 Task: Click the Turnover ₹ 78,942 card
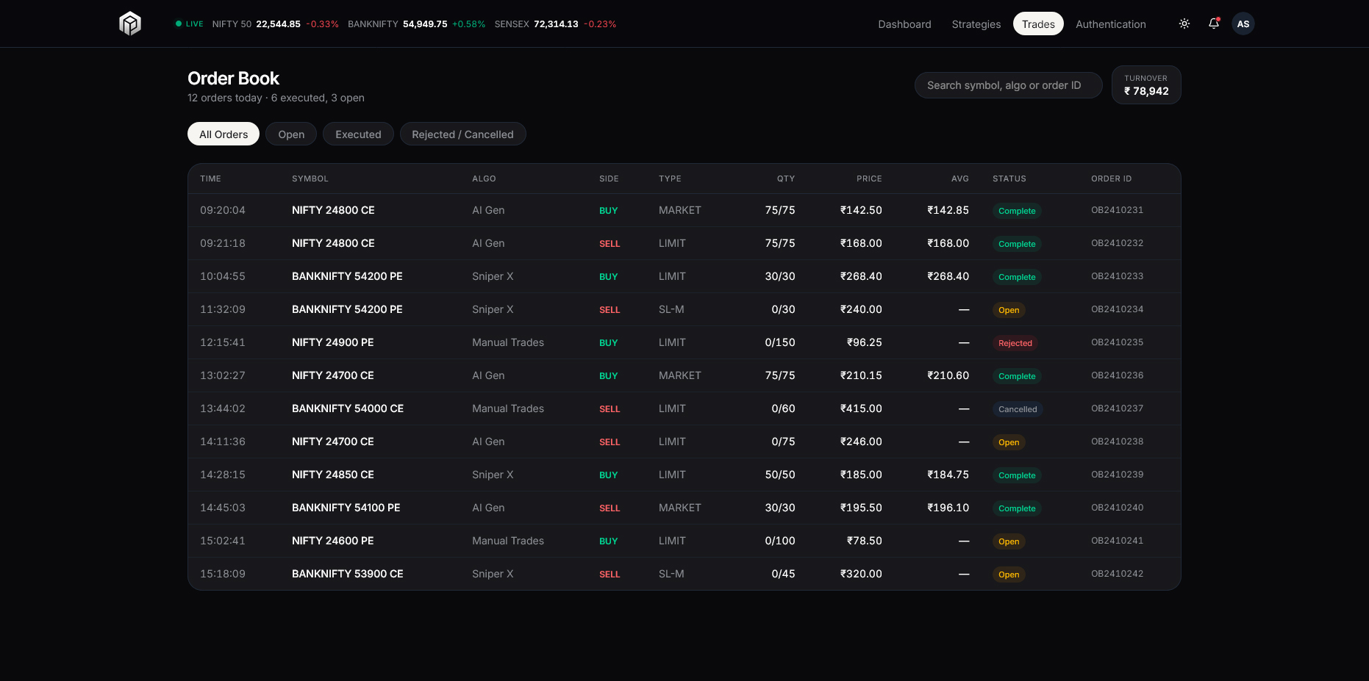pyautogui.click(x=1146, y=85)
